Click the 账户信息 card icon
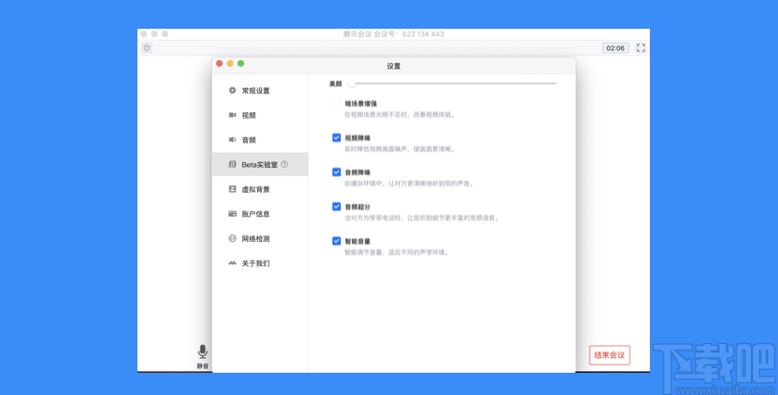 tap(232, 213)
